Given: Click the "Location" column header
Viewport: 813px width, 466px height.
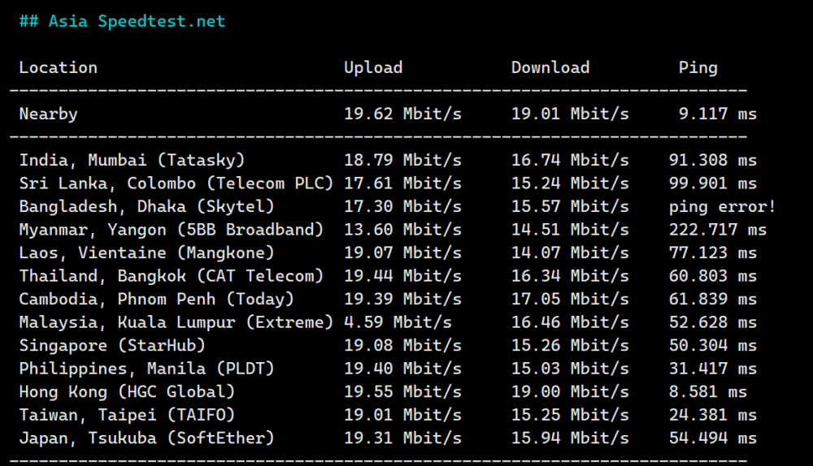Looking at the screenshot, I should (59, 68).
